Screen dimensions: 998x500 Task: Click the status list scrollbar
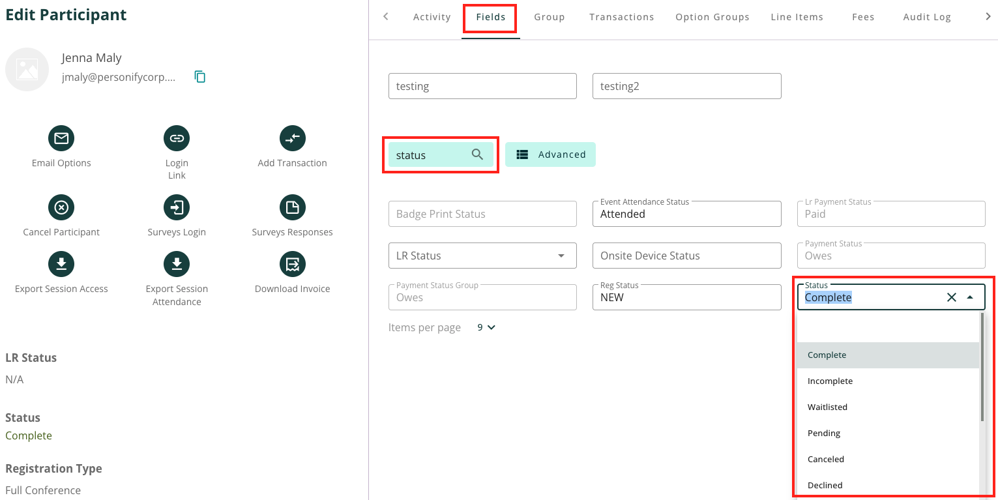982,367
